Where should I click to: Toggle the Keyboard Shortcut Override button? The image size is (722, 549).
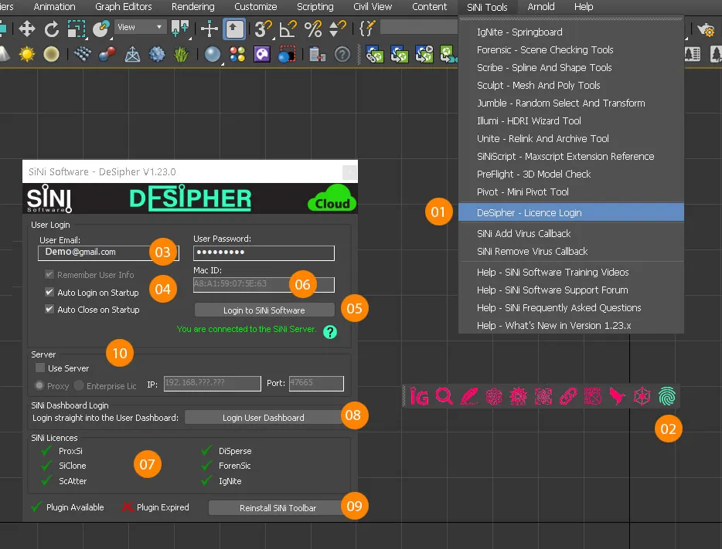pyautogui.click(x=234, y=29)
